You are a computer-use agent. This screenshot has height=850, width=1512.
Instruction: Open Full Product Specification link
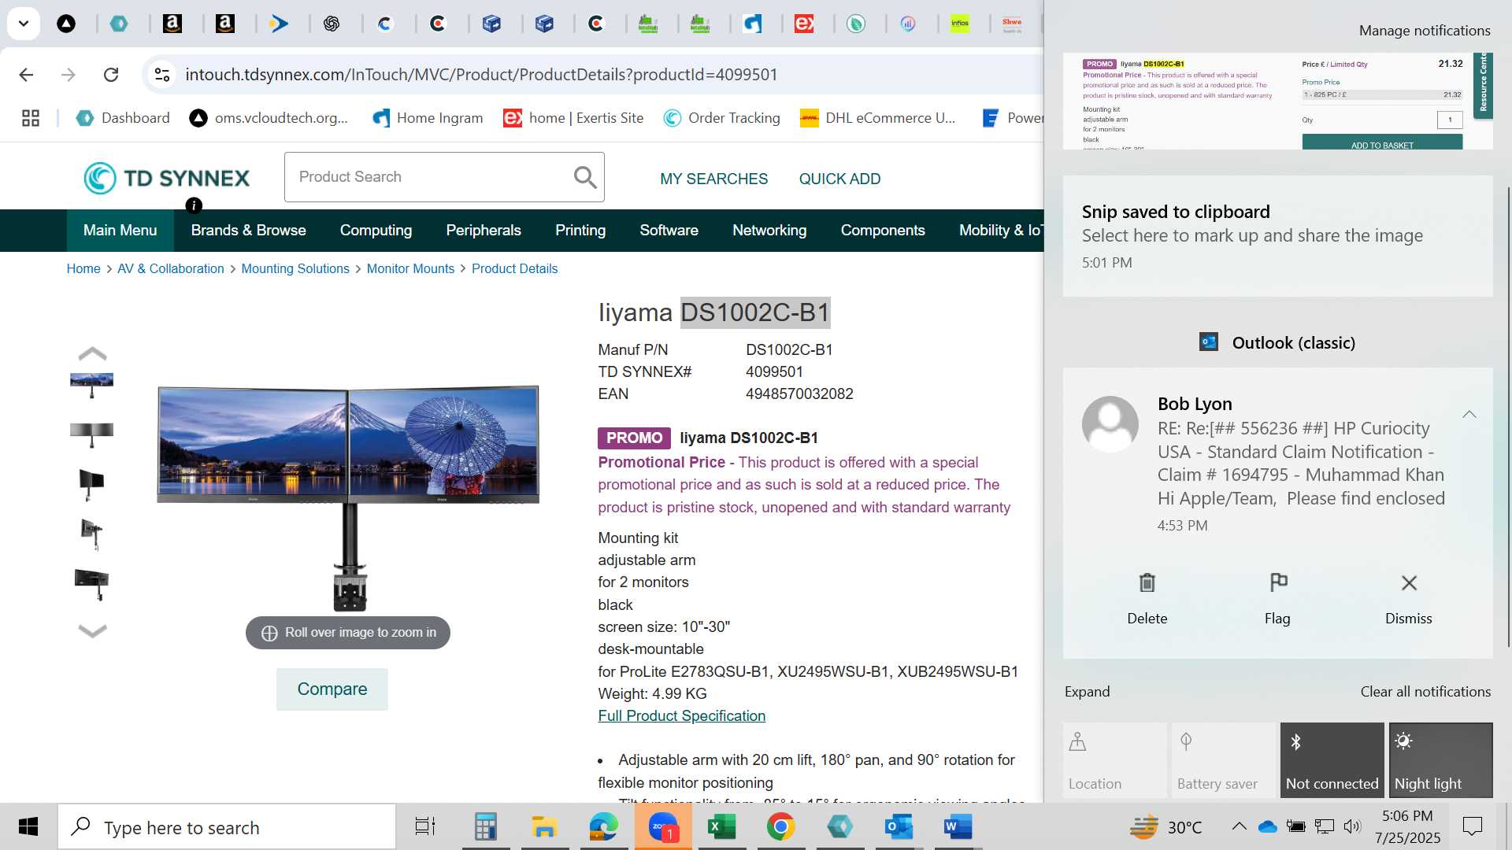click(681, 716)
